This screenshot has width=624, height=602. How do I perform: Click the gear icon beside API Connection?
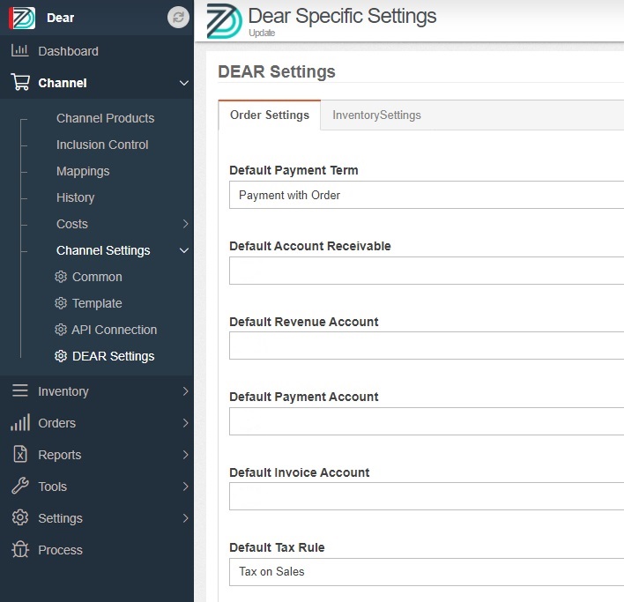[x=61, y=330]
